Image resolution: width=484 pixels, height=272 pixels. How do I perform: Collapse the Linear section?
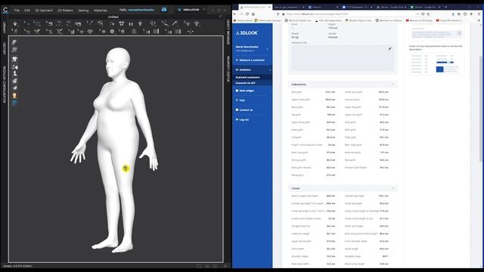coord(392,188)
